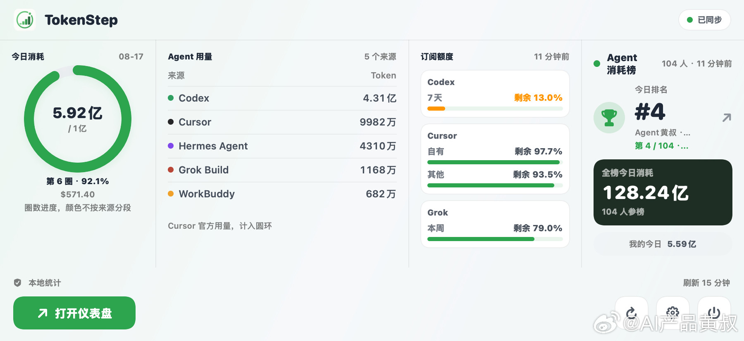Click the 剩余 93.5% label
Image resolution: width=744 pixels, height=341 pixels.
pyautogui.click(x=538, y=174)
